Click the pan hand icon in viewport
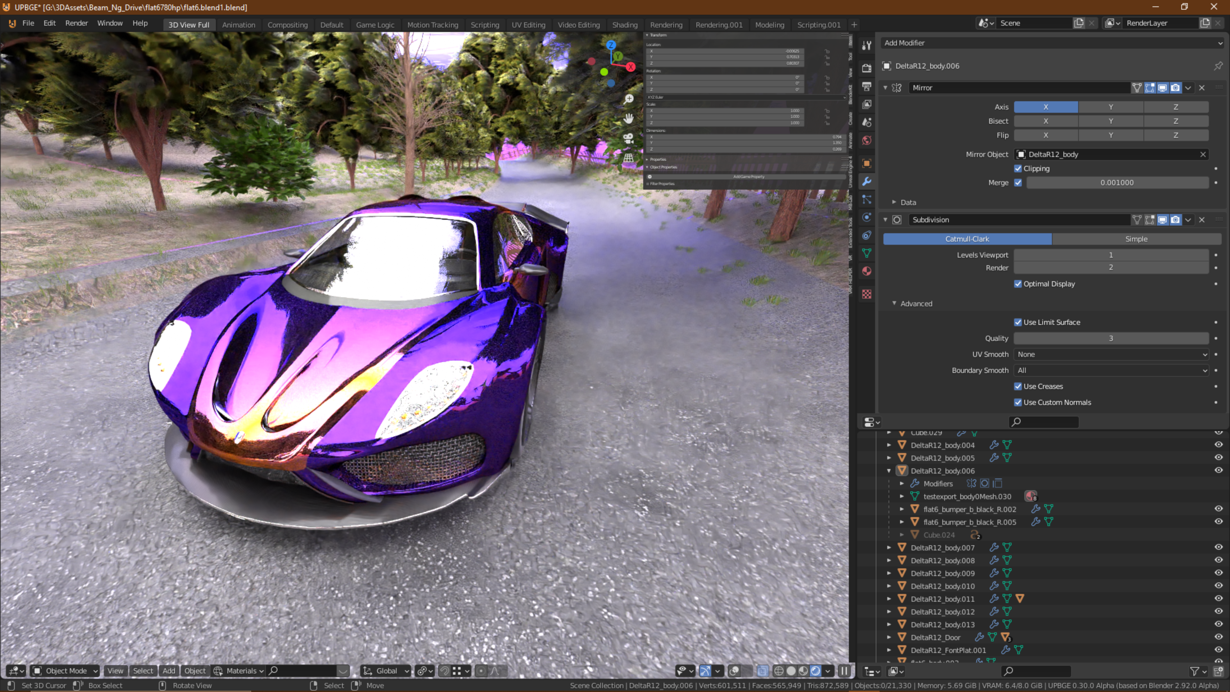The width and height of the screenshot is (1230, 692). tap(629, 119)
